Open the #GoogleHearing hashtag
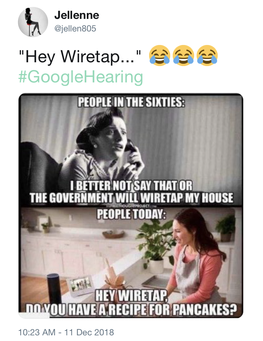The image size is (263, 341). tap(81, 77)
